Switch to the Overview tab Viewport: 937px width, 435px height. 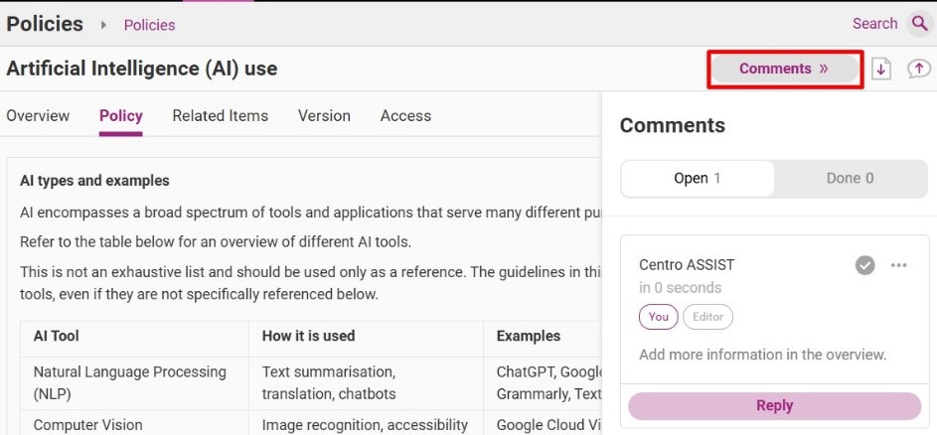point(38,115)
